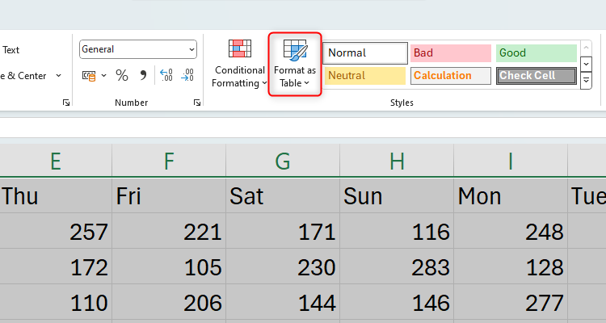Select the Sun header cell
The image size is (606, 323).
[397, 195]
